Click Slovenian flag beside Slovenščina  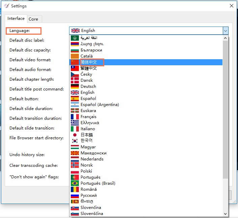click(75, 214)
